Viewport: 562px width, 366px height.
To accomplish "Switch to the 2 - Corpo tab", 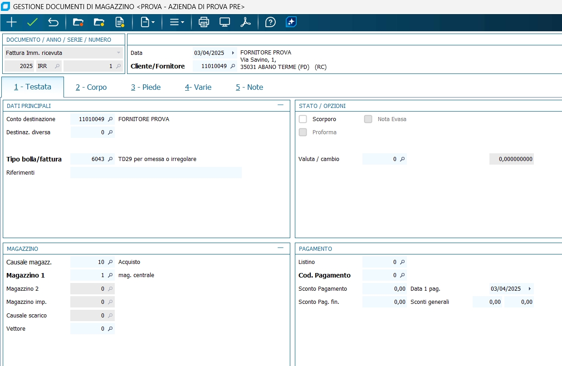I will point(91,87).
